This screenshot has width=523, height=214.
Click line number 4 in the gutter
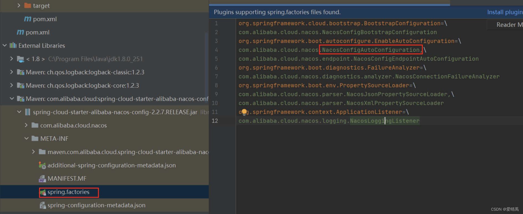click(x=216, y=50)
